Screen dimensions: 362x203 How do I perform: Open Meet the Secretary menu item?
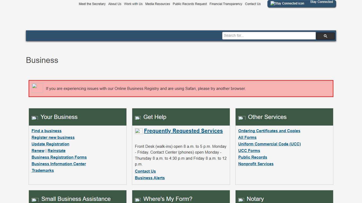tap(92, 4)
